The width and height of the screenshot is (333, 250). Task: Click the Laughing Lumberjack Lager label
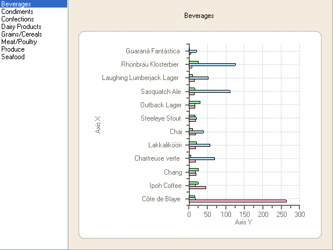click(140, 78)
